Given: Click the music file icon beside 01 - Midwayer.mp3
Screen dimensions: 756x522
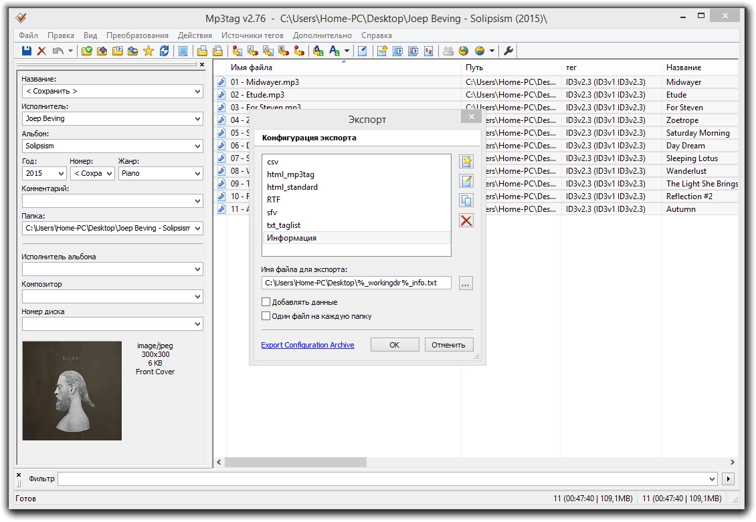Looking at the screenshot, I should pyautogui.click(x=221, y=82).
